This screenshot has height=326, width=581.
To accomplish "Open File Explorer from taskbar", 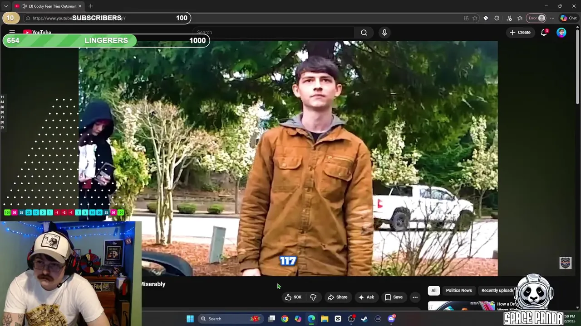I will click(325, 319).
